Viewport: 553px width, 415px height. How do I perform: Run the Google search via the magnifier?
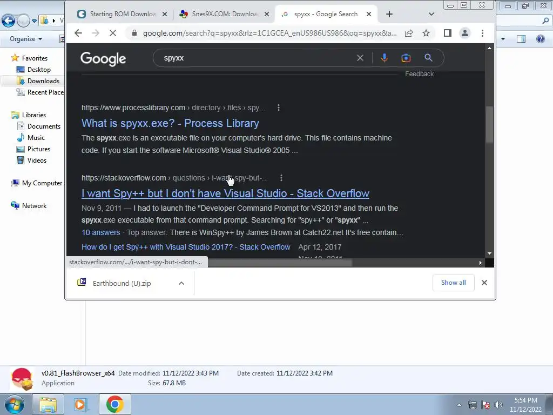click(428, 57)
